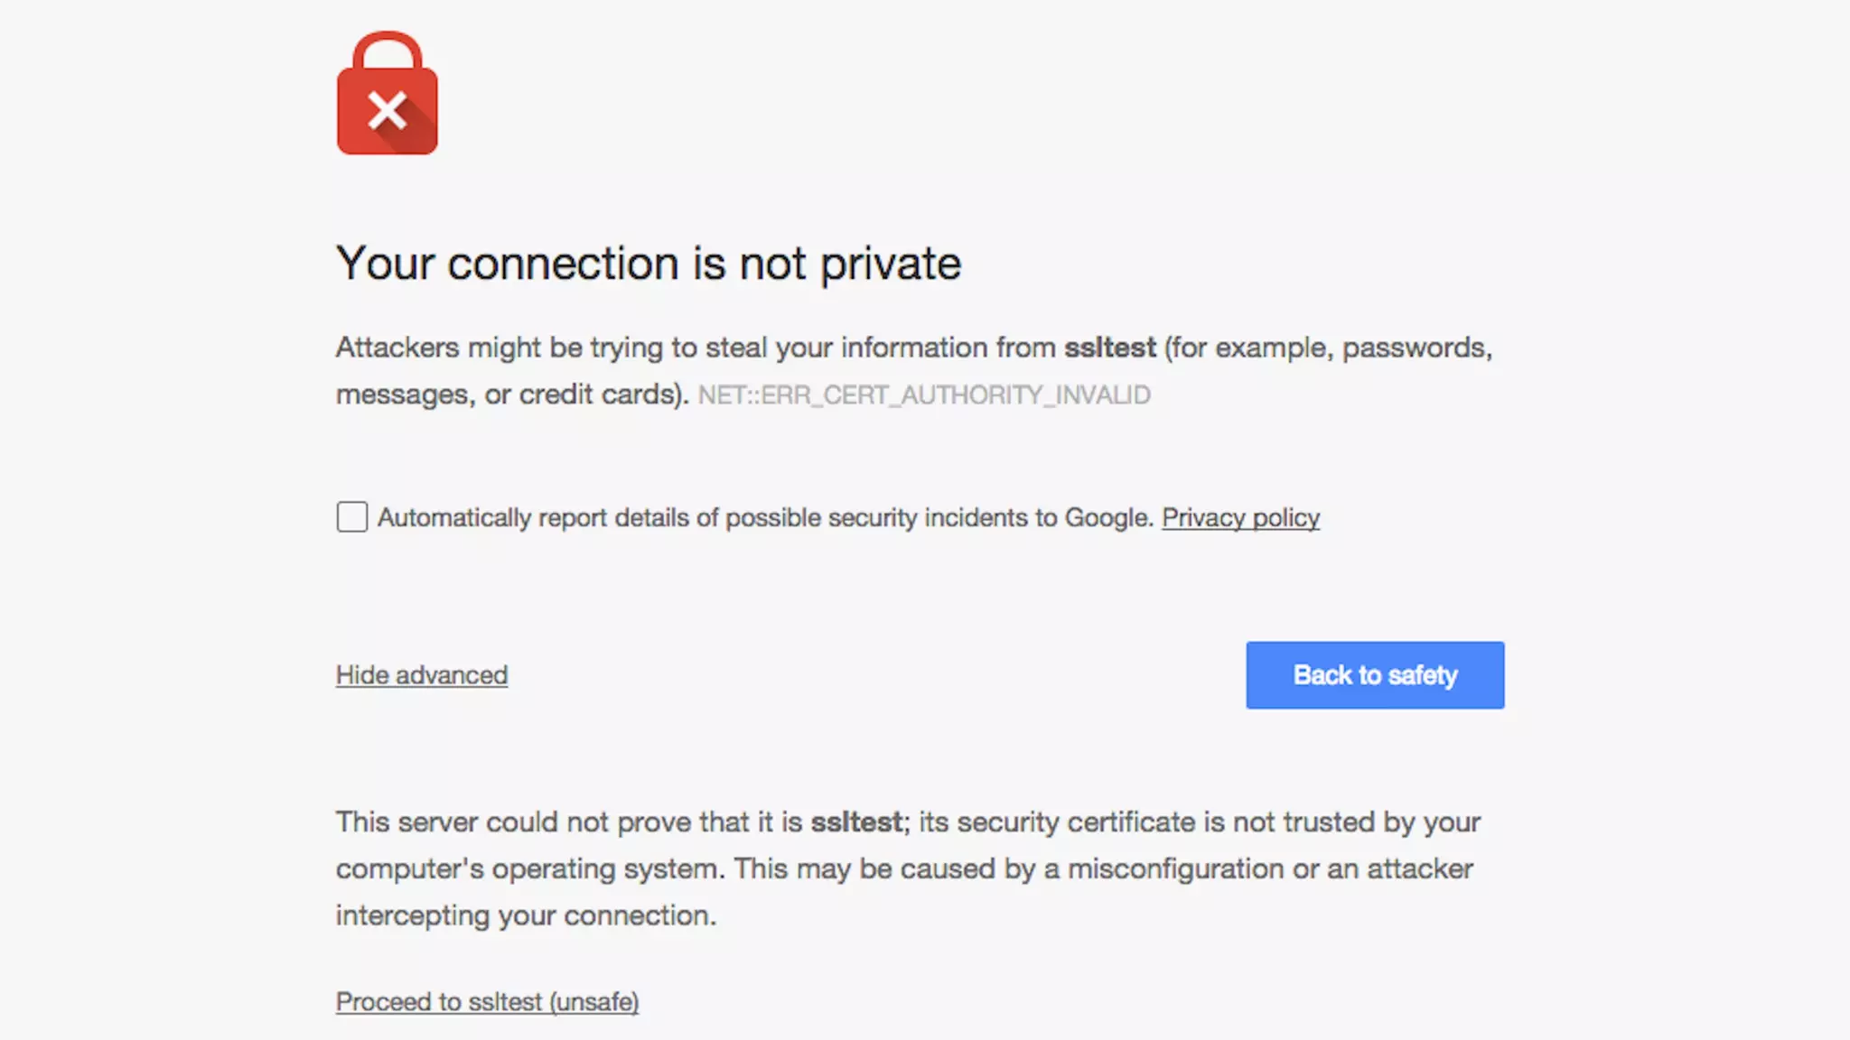Viewport: 1850px width, 1040px height.
Task: Click the NET::ERR_CERT_AUTHORITY_INVALID error code
Action: coord(924,395)
